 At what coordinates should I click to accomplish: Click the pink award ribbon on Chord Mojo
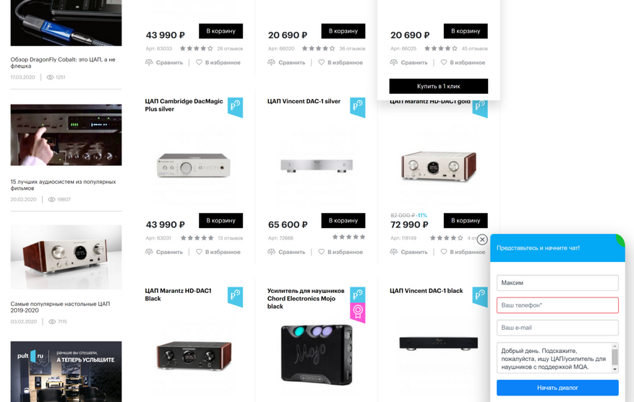(x=357, y=313)
